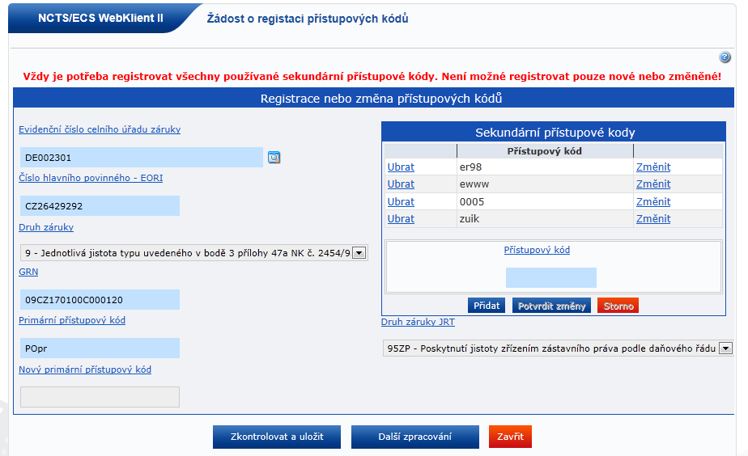This screenshot has width=748, height=456.
Task: Click the blue help question mark icon
Action: [x=725, y=57]
